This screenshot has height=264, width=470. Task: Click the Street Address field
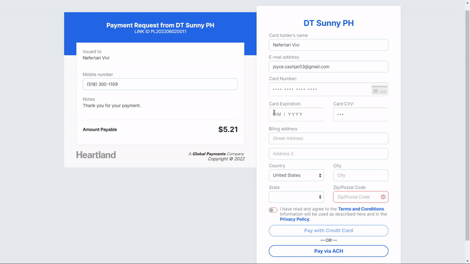click(x=328, y=138)
